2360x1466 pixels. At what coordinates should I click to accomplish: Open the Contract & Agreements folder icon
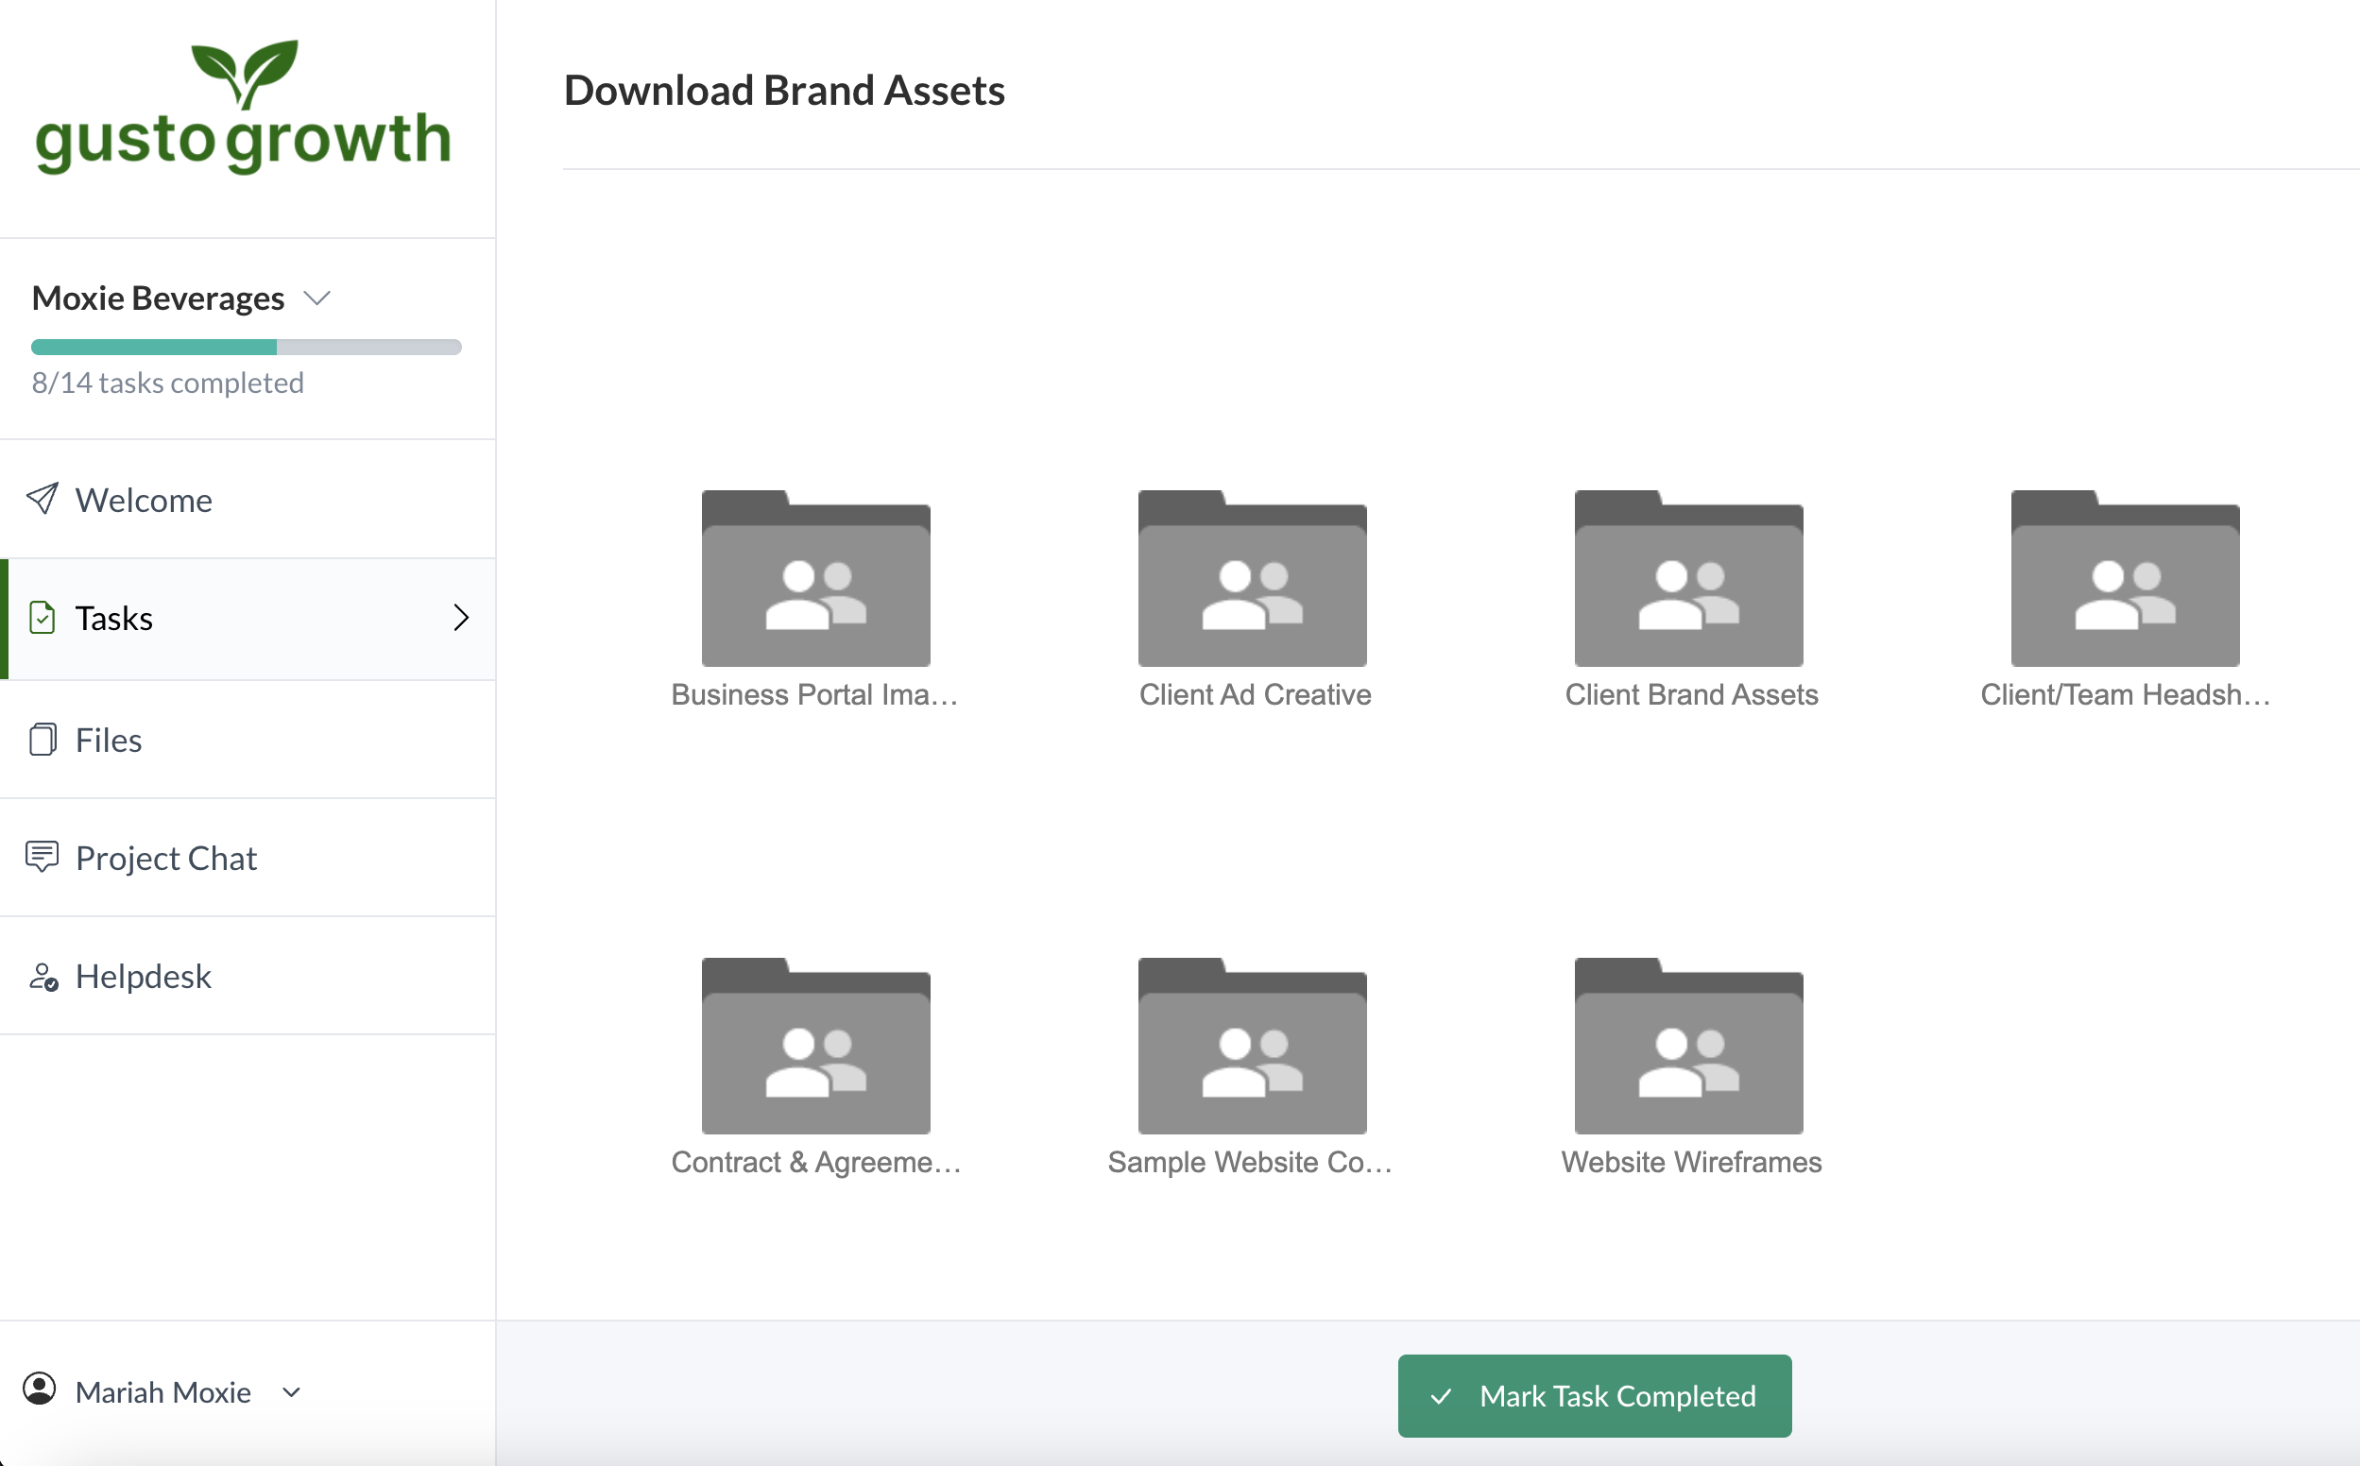pos(815,1048)
